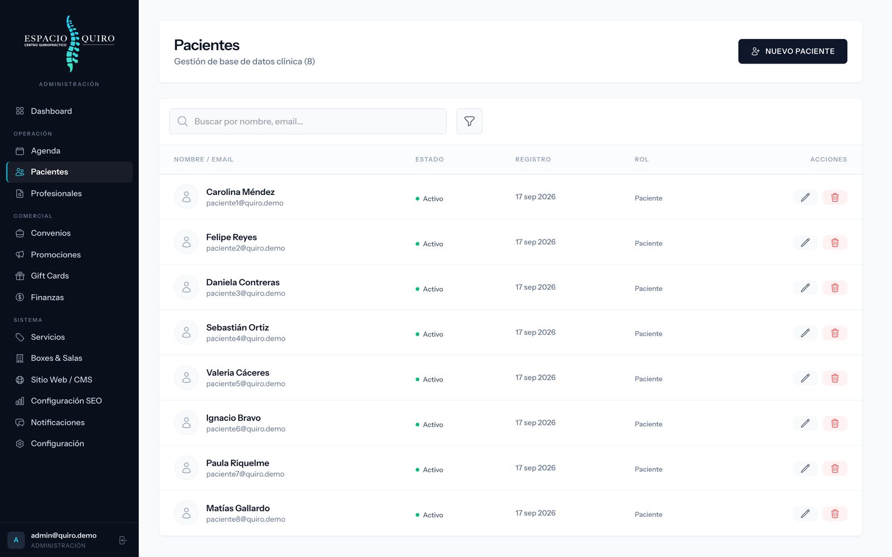Edit Paula Riquelme with the pencil icon
This screenshot has width=892, height=557.
click(x=805, y=468)
